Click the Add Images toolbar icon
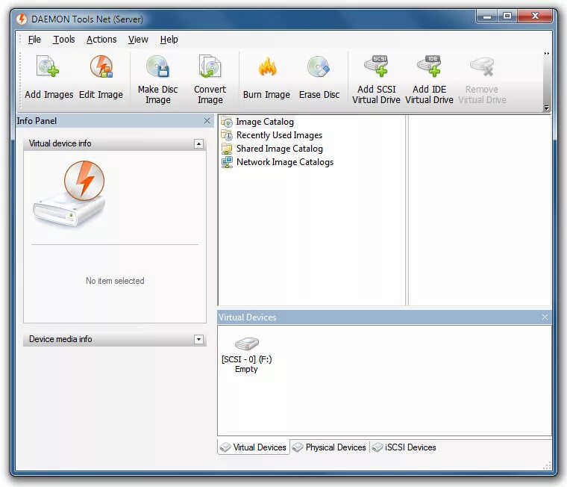Image resolution: width=567 pixels, height=487 pixels. click(x=48, y=66)
